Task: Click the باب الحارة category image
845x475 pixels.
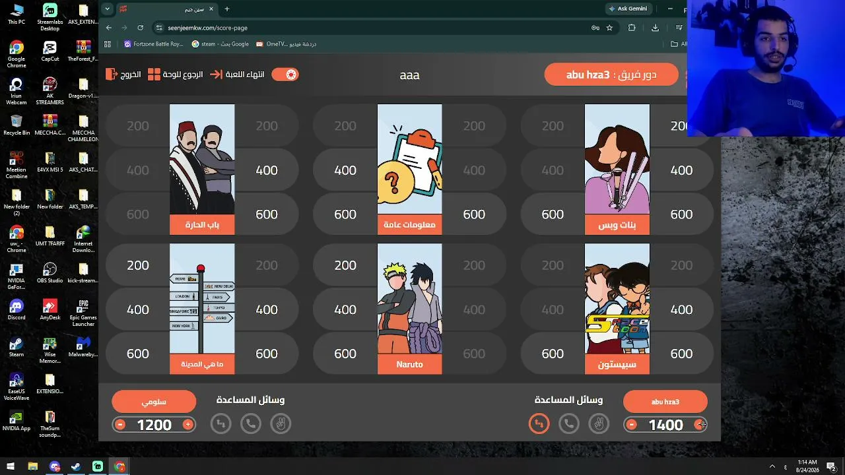Action: click(x=202, y=159)
